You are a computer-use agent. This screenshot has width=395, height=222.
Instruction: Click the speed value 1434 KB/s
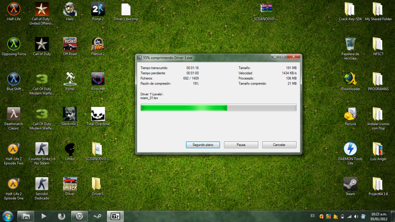[289, 73]
